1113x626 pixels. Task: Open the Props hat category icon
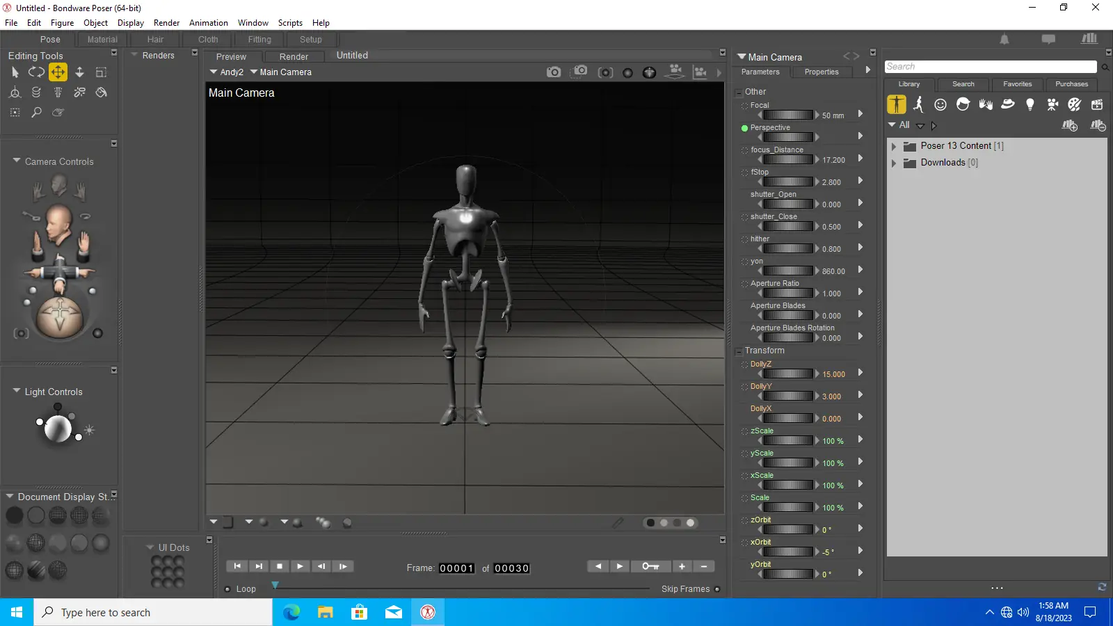[x=1008, y=104]
